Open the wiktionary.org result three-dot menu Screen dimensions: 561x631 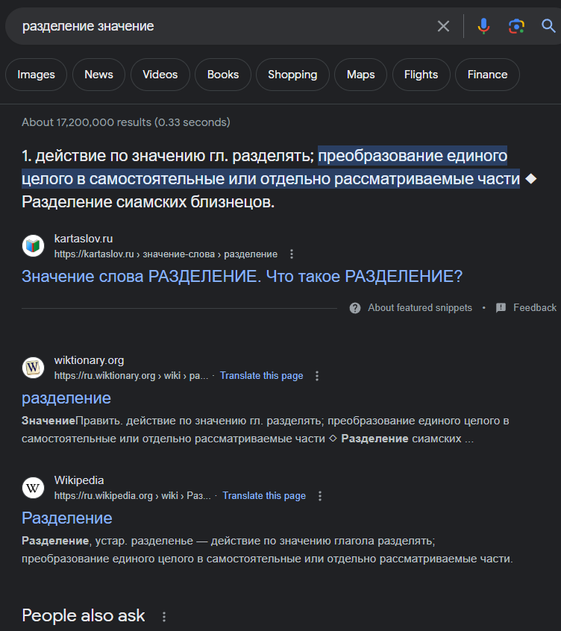click(317, 375)
